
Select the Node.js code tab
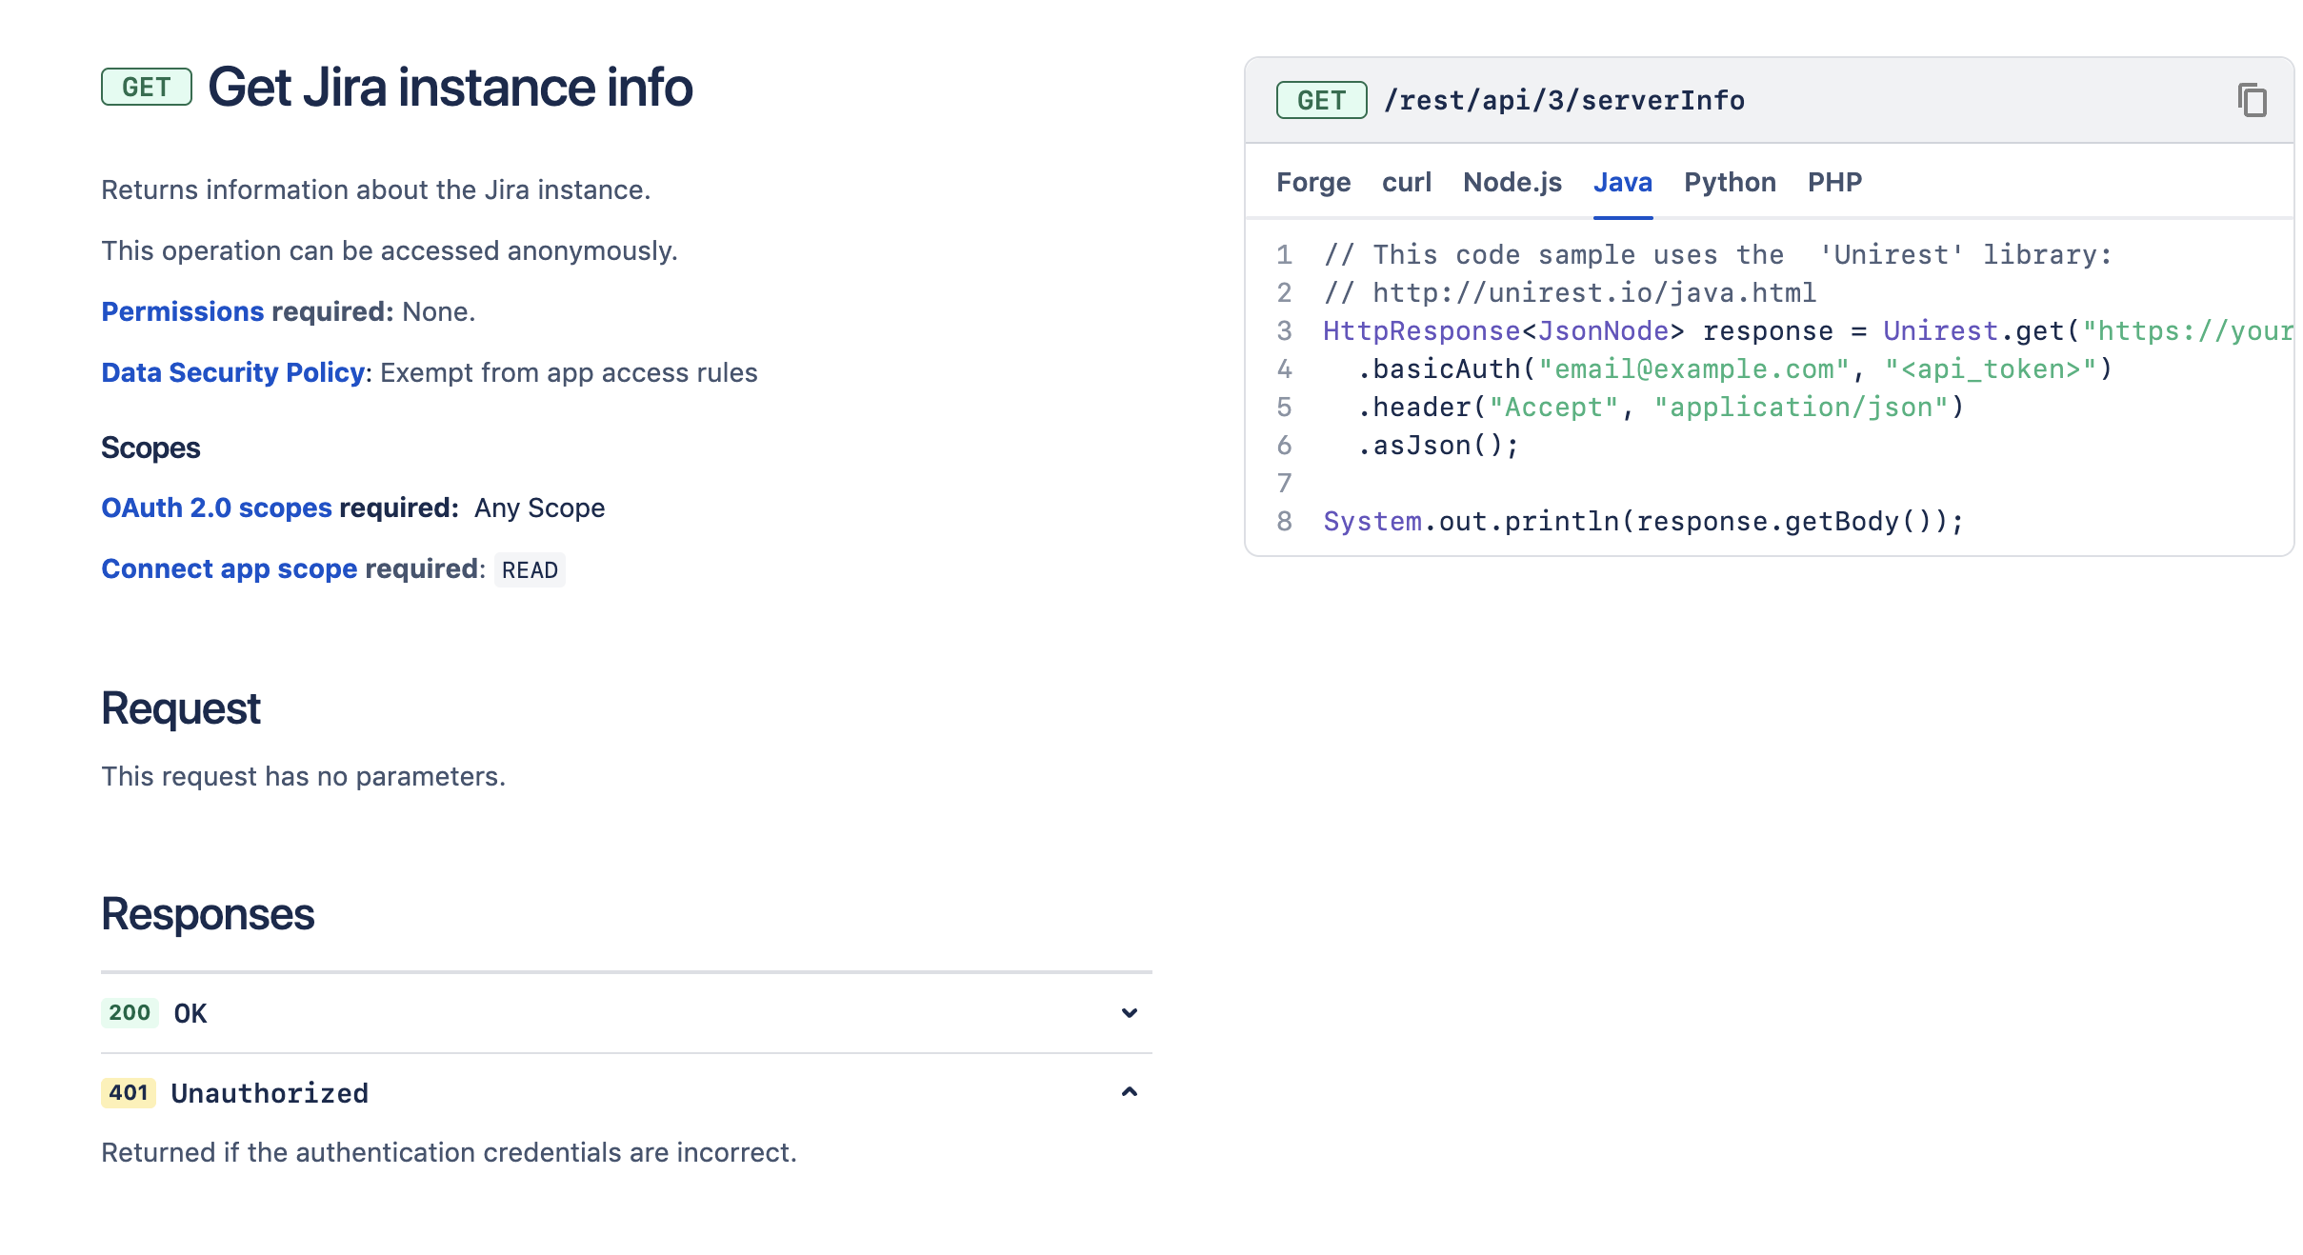pyautogui.click(x=1512, y=182)
